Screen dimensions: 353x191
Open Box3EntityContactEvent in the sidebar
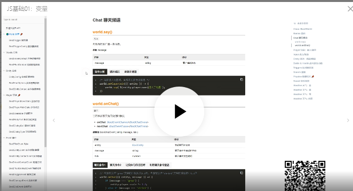click(x=25, y=156)
